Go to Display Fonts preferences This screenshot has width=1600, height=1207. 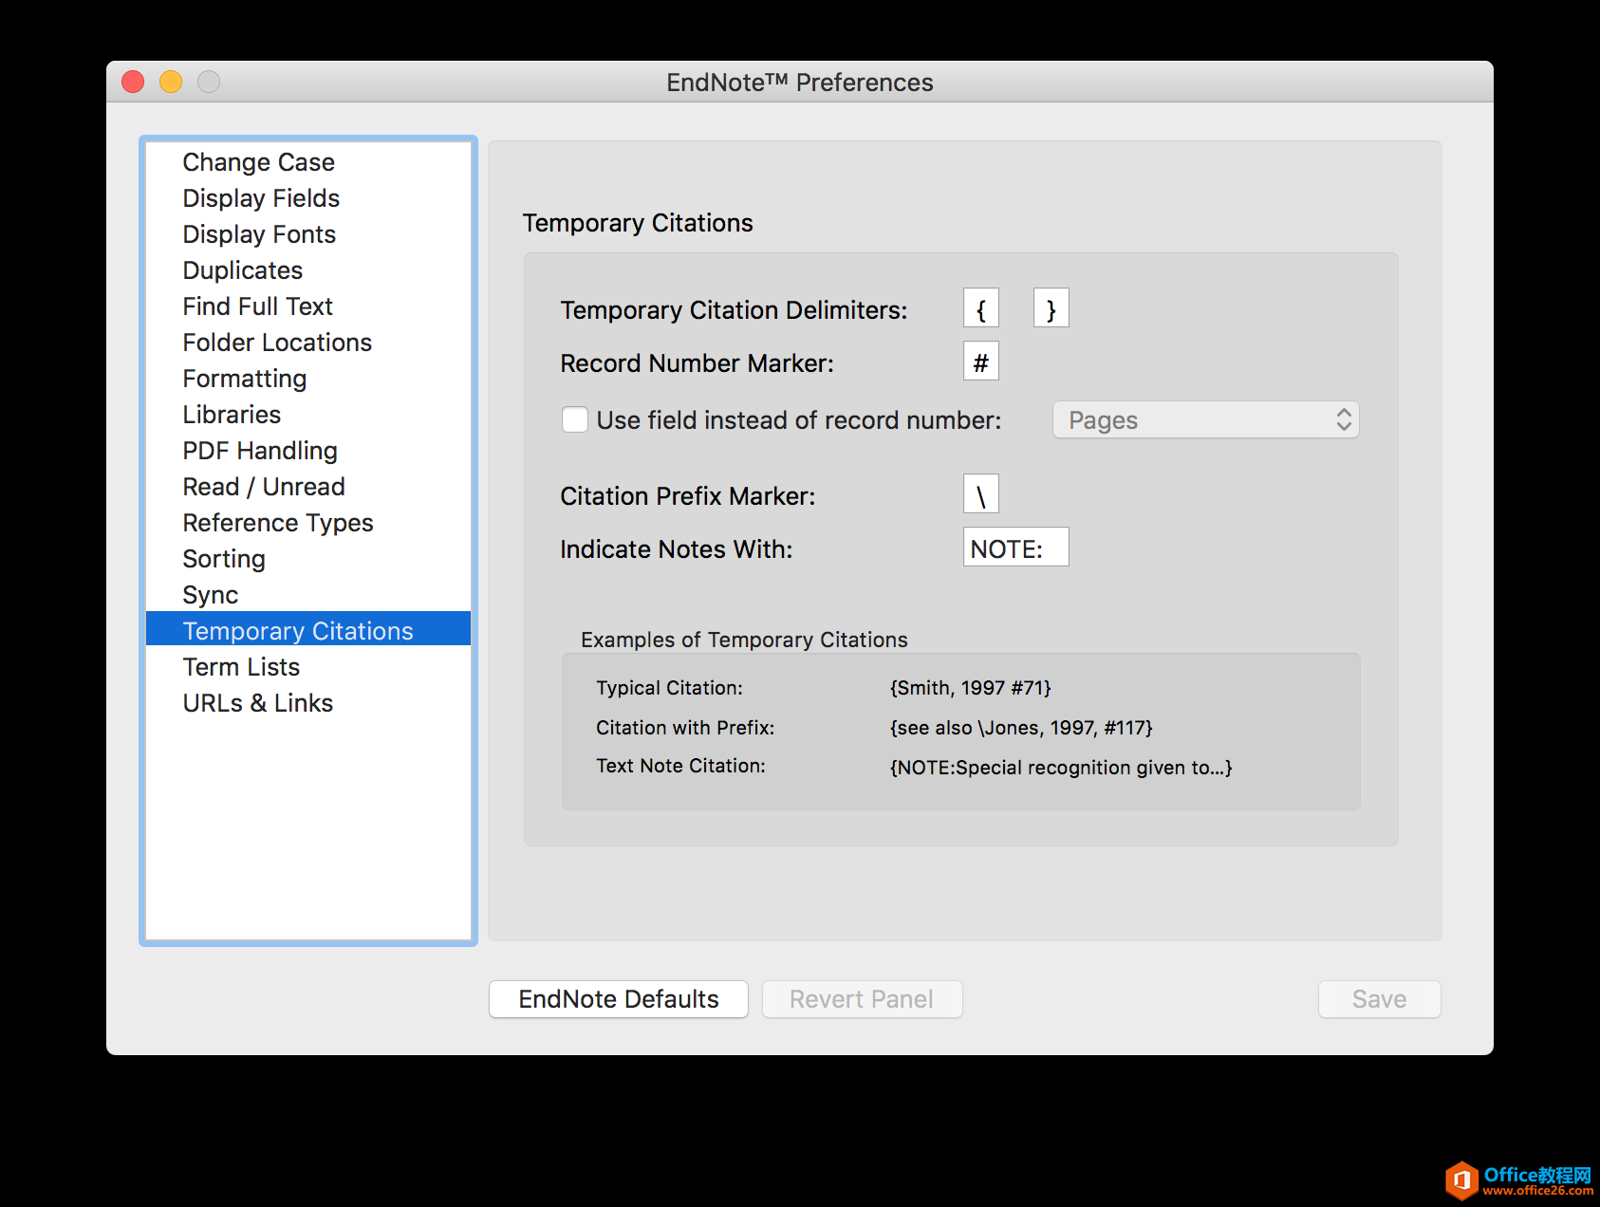(x=259, y=234)
